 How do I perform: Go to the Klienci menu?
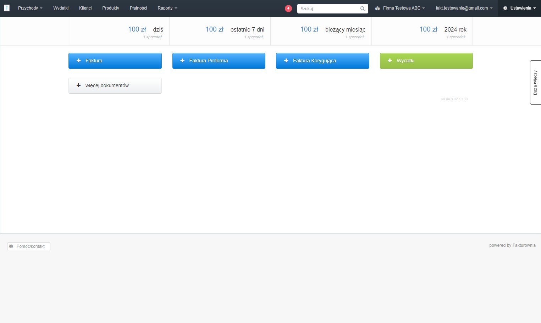pos(85,8)
